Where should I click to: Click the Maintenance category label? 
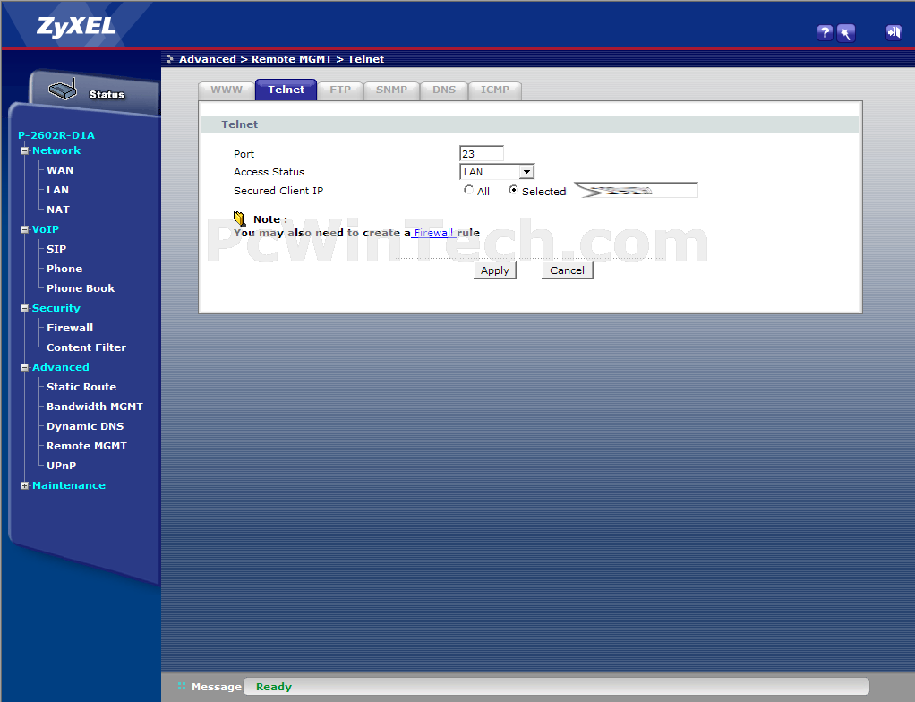[x=69, y=485]
